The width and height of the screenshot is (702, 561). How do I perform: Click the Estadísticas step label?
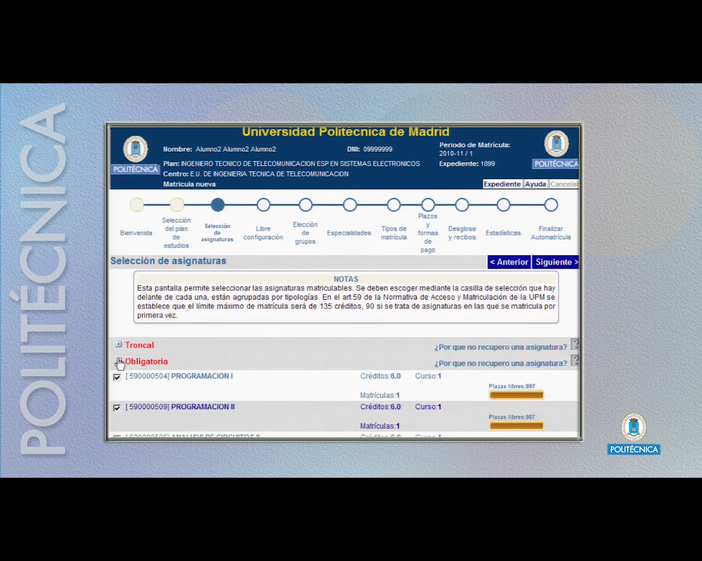503,233
